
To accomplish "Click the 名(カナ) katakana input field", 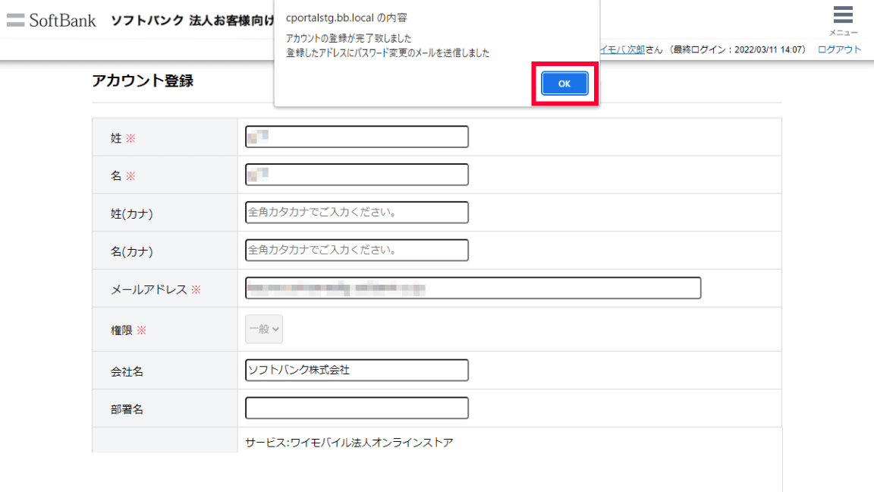I will pyautogui.click(x=357, y=250).
